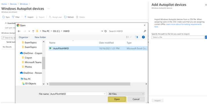Click the refresh icon beside address bar
The image size is (207, 104).
(x=106, y=31)
